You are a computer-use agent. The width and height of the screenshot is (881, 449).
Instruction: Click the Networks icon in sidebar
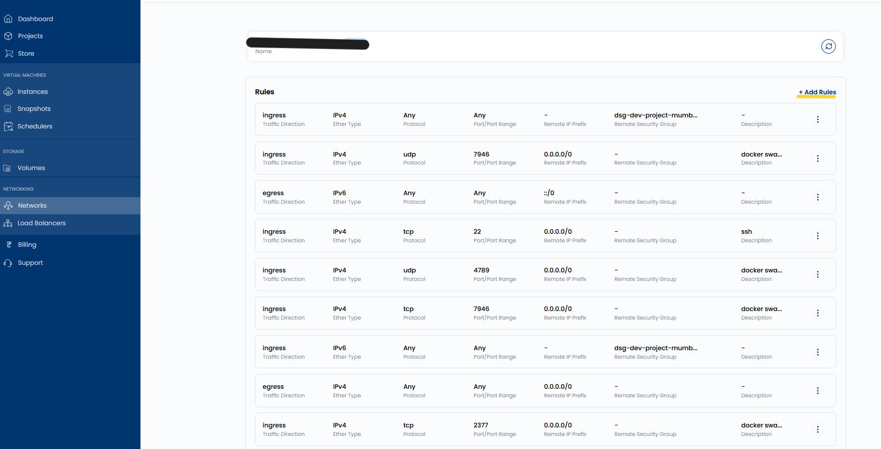point(8,206)
